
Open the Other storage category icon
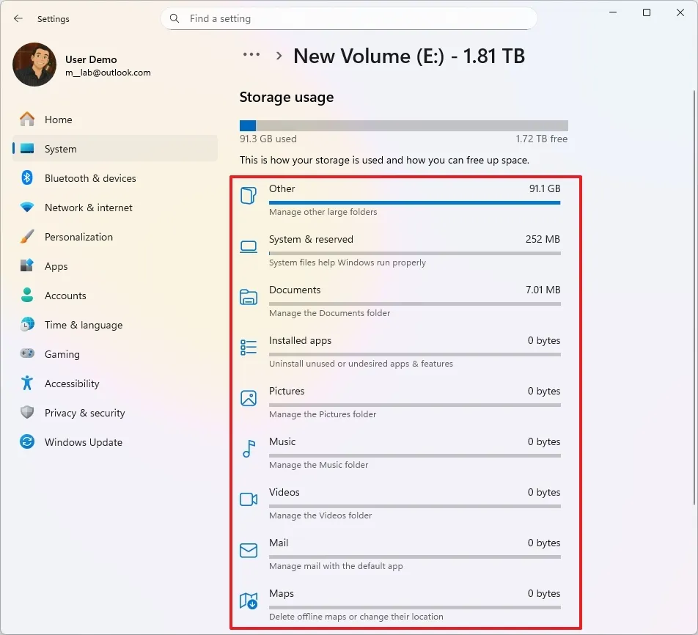coord(249,194)
